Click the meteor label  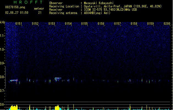point(39,9)
